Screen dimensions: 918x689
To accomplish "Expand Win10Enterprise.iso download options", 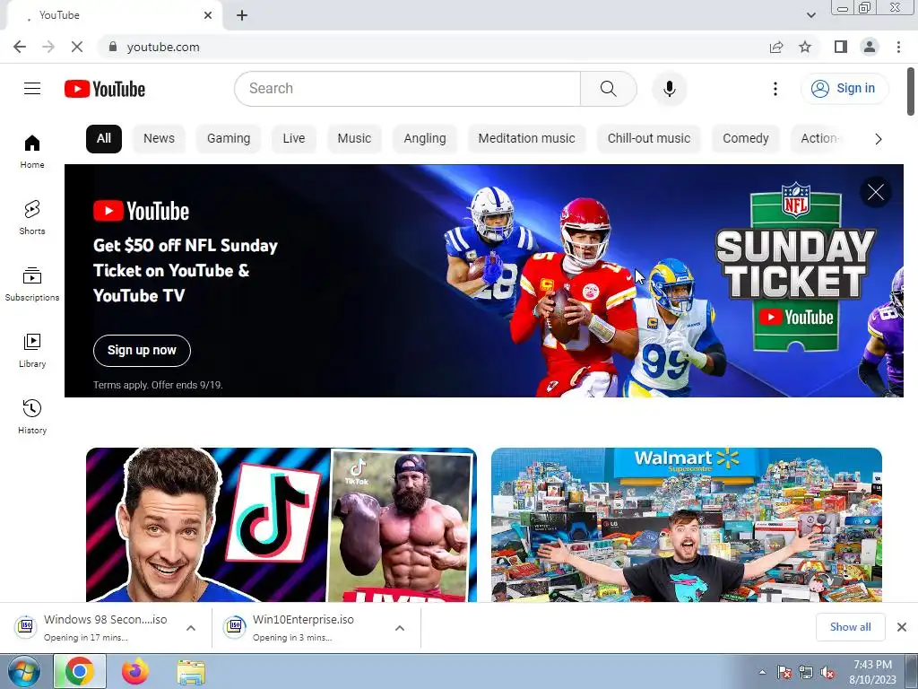I will coord(400,627).
